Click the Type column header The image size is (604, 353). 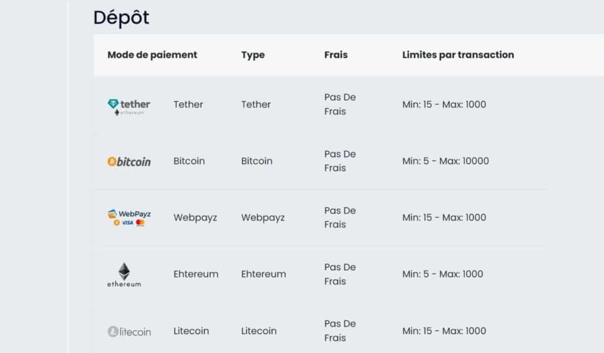point(252,55)
